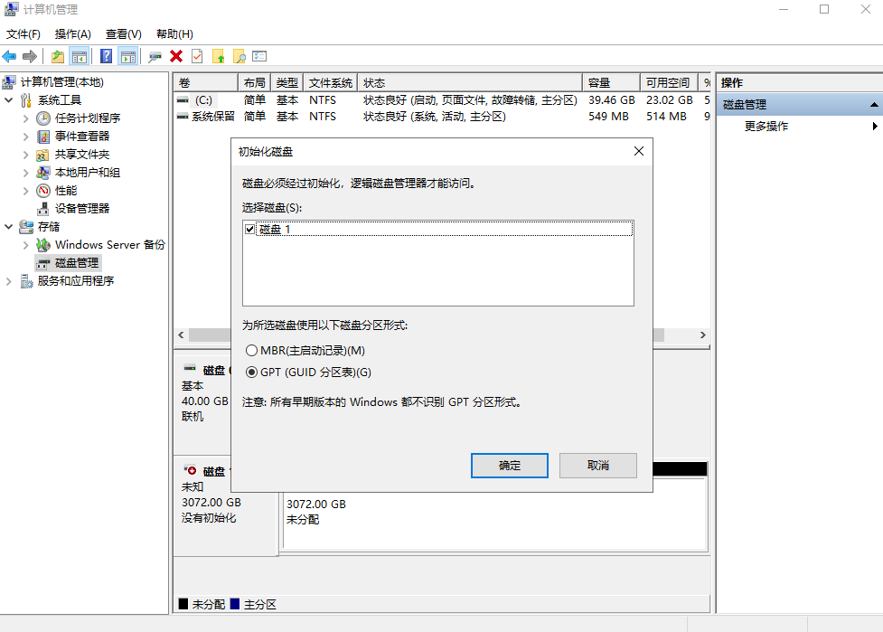Click the blue Back arrow in toolbar
Viewport: 883px width, 632px height.
tap(10, 56)
